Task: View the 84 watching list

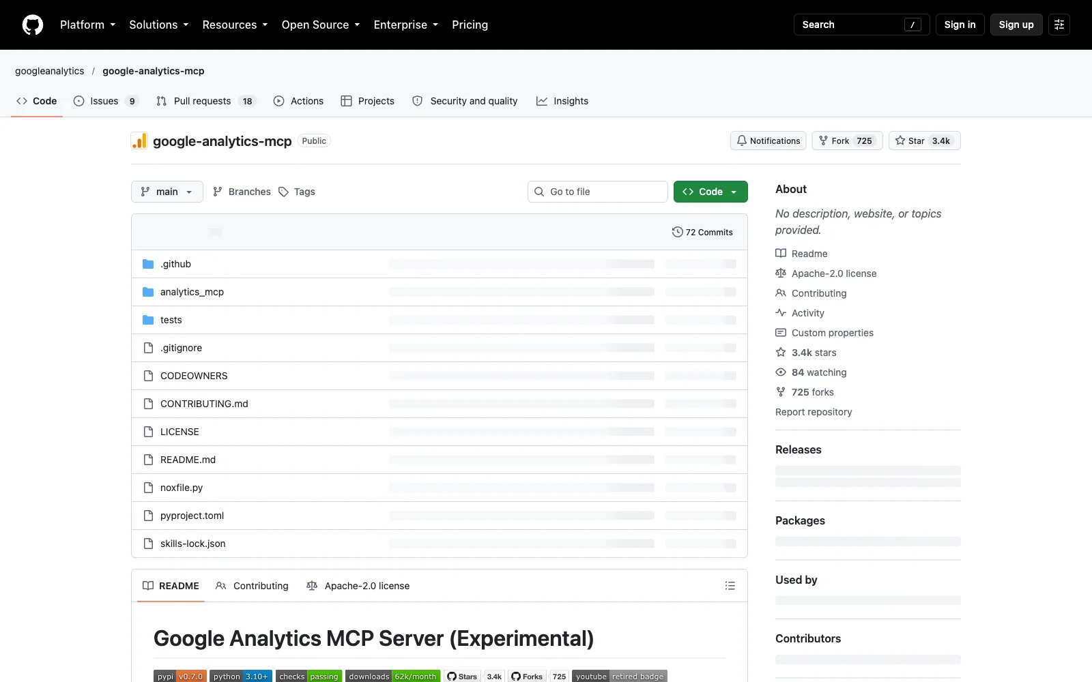Action: point(811,372)
